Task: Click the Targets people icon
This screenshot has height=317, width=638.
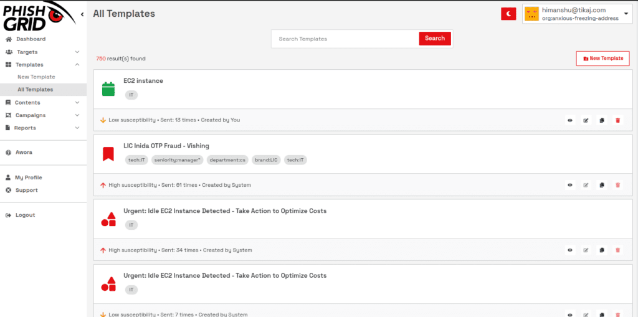Action: (9, 52)
